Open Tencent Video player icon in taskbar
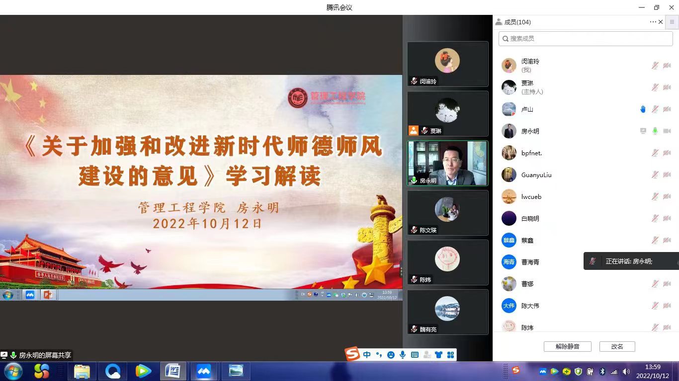The height and width of the screenshot is (381, 679). pos(143,371)
